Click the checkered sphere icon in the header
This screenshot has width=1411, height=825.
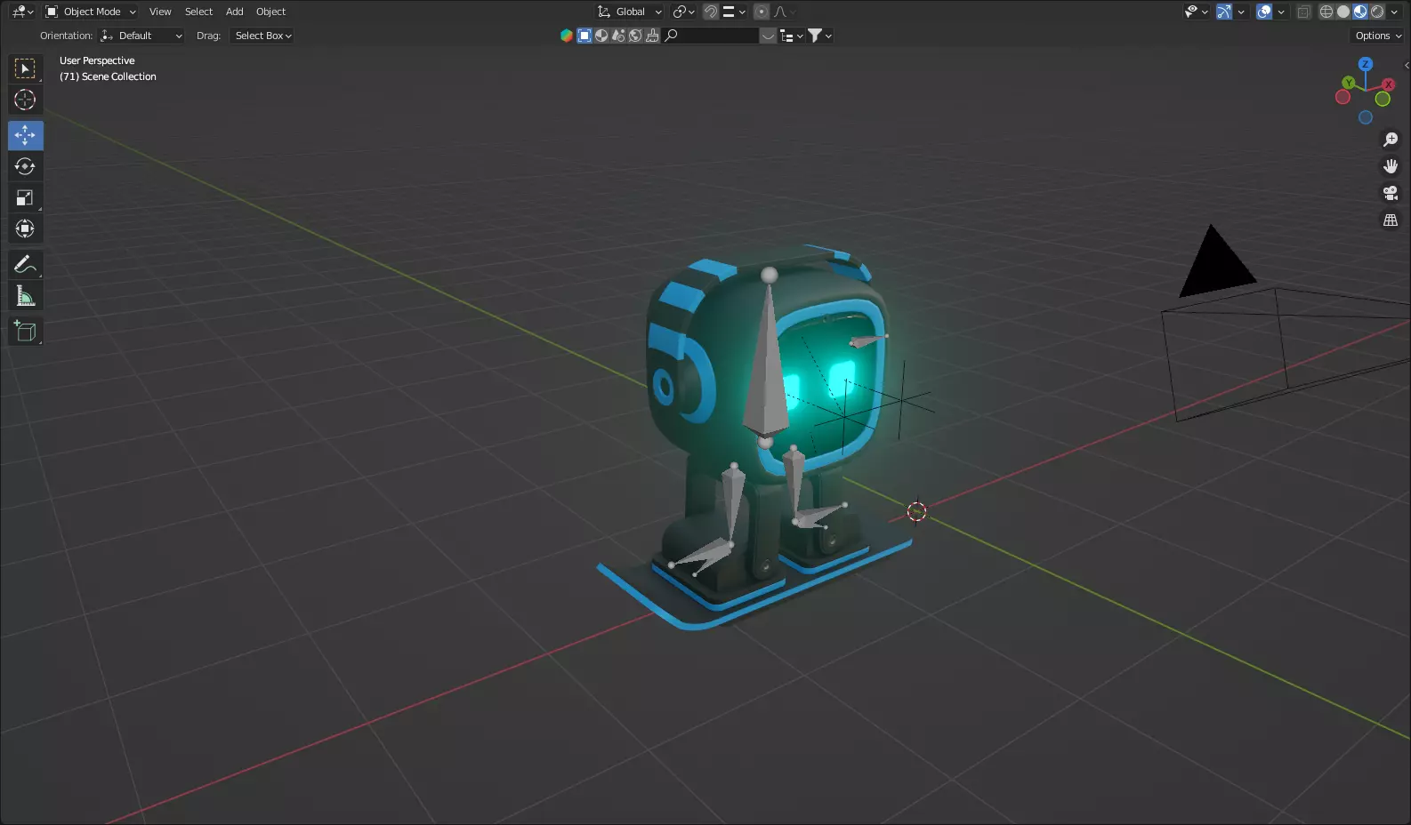601,36
